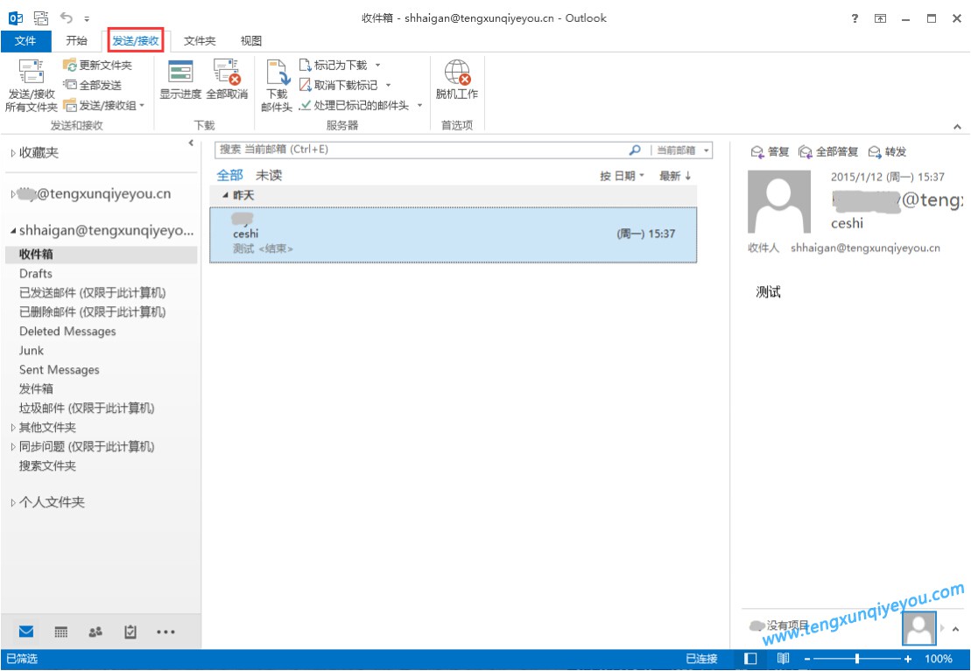Image resolution: width=971 pixels, height=671 pixels.
Task: Expand the 个人文件夹 section
Action: [x=13, y=503]
